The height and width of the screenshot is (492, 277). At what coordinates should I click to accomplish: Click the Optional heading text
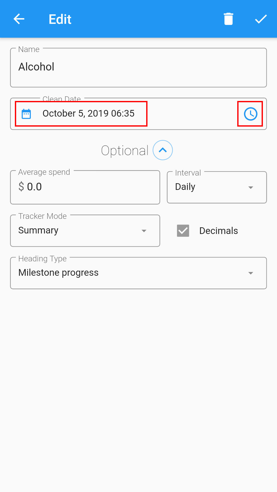coord(125,150)
